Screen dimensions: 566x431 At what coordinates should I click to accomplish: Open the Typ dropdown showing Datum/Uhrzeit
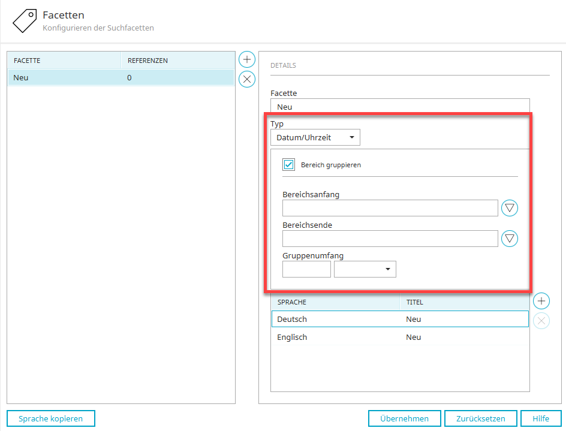pos(315,138)
